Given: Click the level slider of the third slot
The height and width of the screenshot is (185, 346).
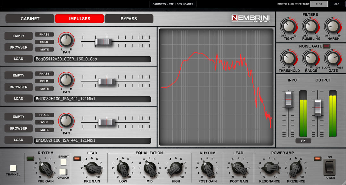Looking at the screenshot, I should click(107, 122).
